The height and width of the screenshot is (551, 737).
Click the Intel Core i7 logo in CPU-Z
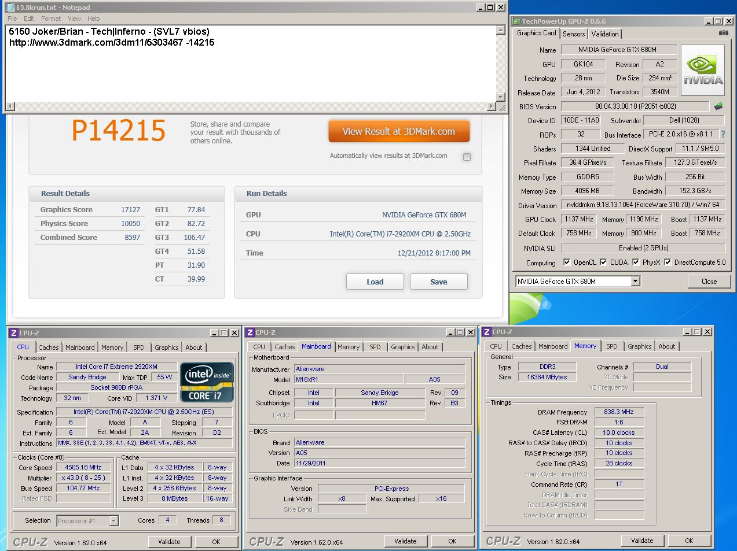click(x=207, y=382)
